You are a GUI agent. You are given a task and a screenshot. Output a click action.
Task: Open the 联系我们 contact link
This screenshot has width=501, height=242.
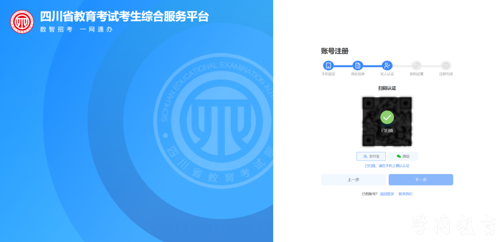(x=405, y=194)
